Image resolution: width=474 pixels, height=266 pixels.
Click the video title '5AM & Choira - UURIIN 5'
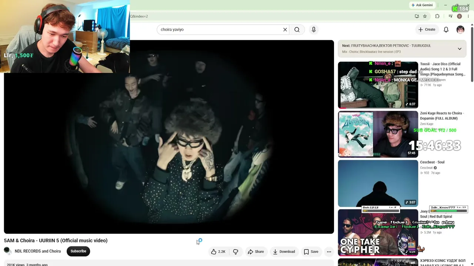[56, 241]
